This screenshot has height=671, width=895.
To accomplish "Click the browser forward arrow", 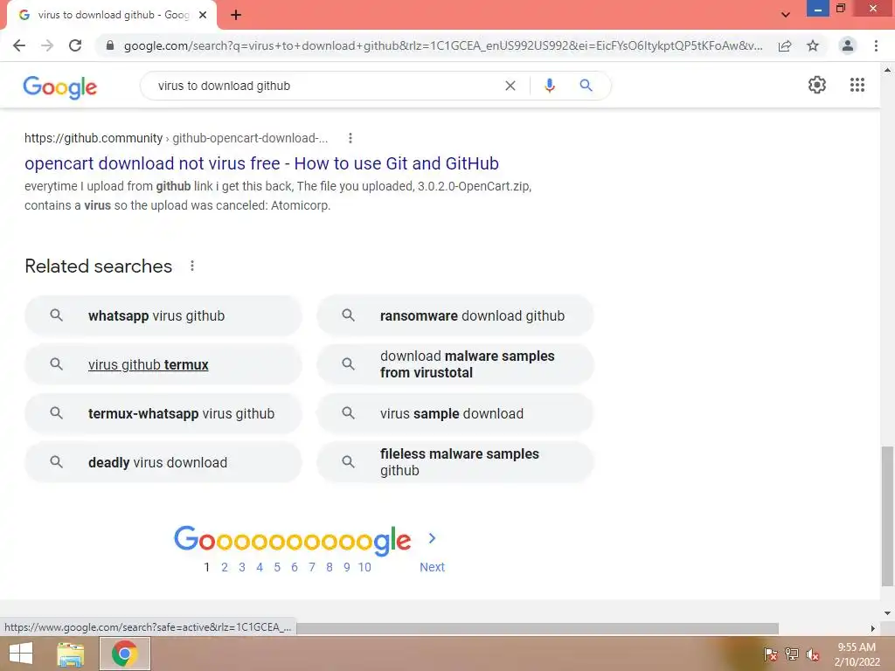I will point(47,45).
